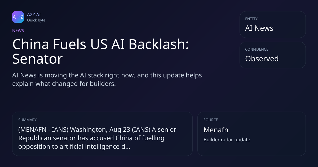Image resolution: width=318 pixels, height=167 pixels.
Task: Open the China Fuels US AI Backlash headline
Action: pyautogui.click(x=101, y=51)
